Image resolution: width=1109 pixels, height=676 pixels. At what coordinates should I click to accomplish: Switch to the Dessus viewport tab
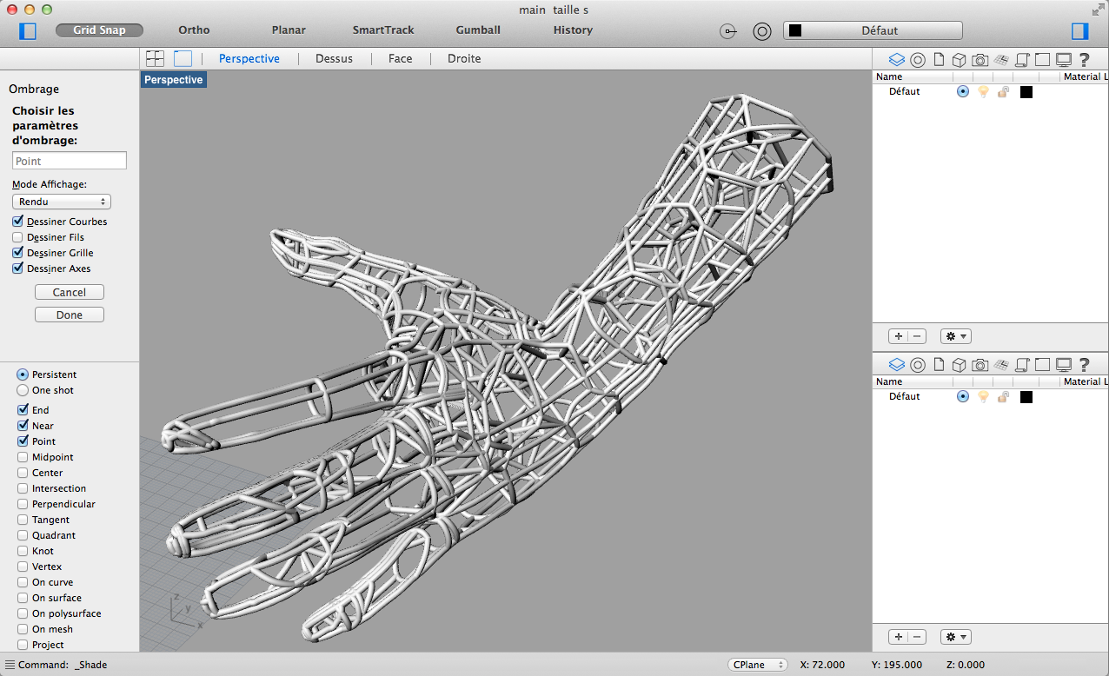(334, 58)
